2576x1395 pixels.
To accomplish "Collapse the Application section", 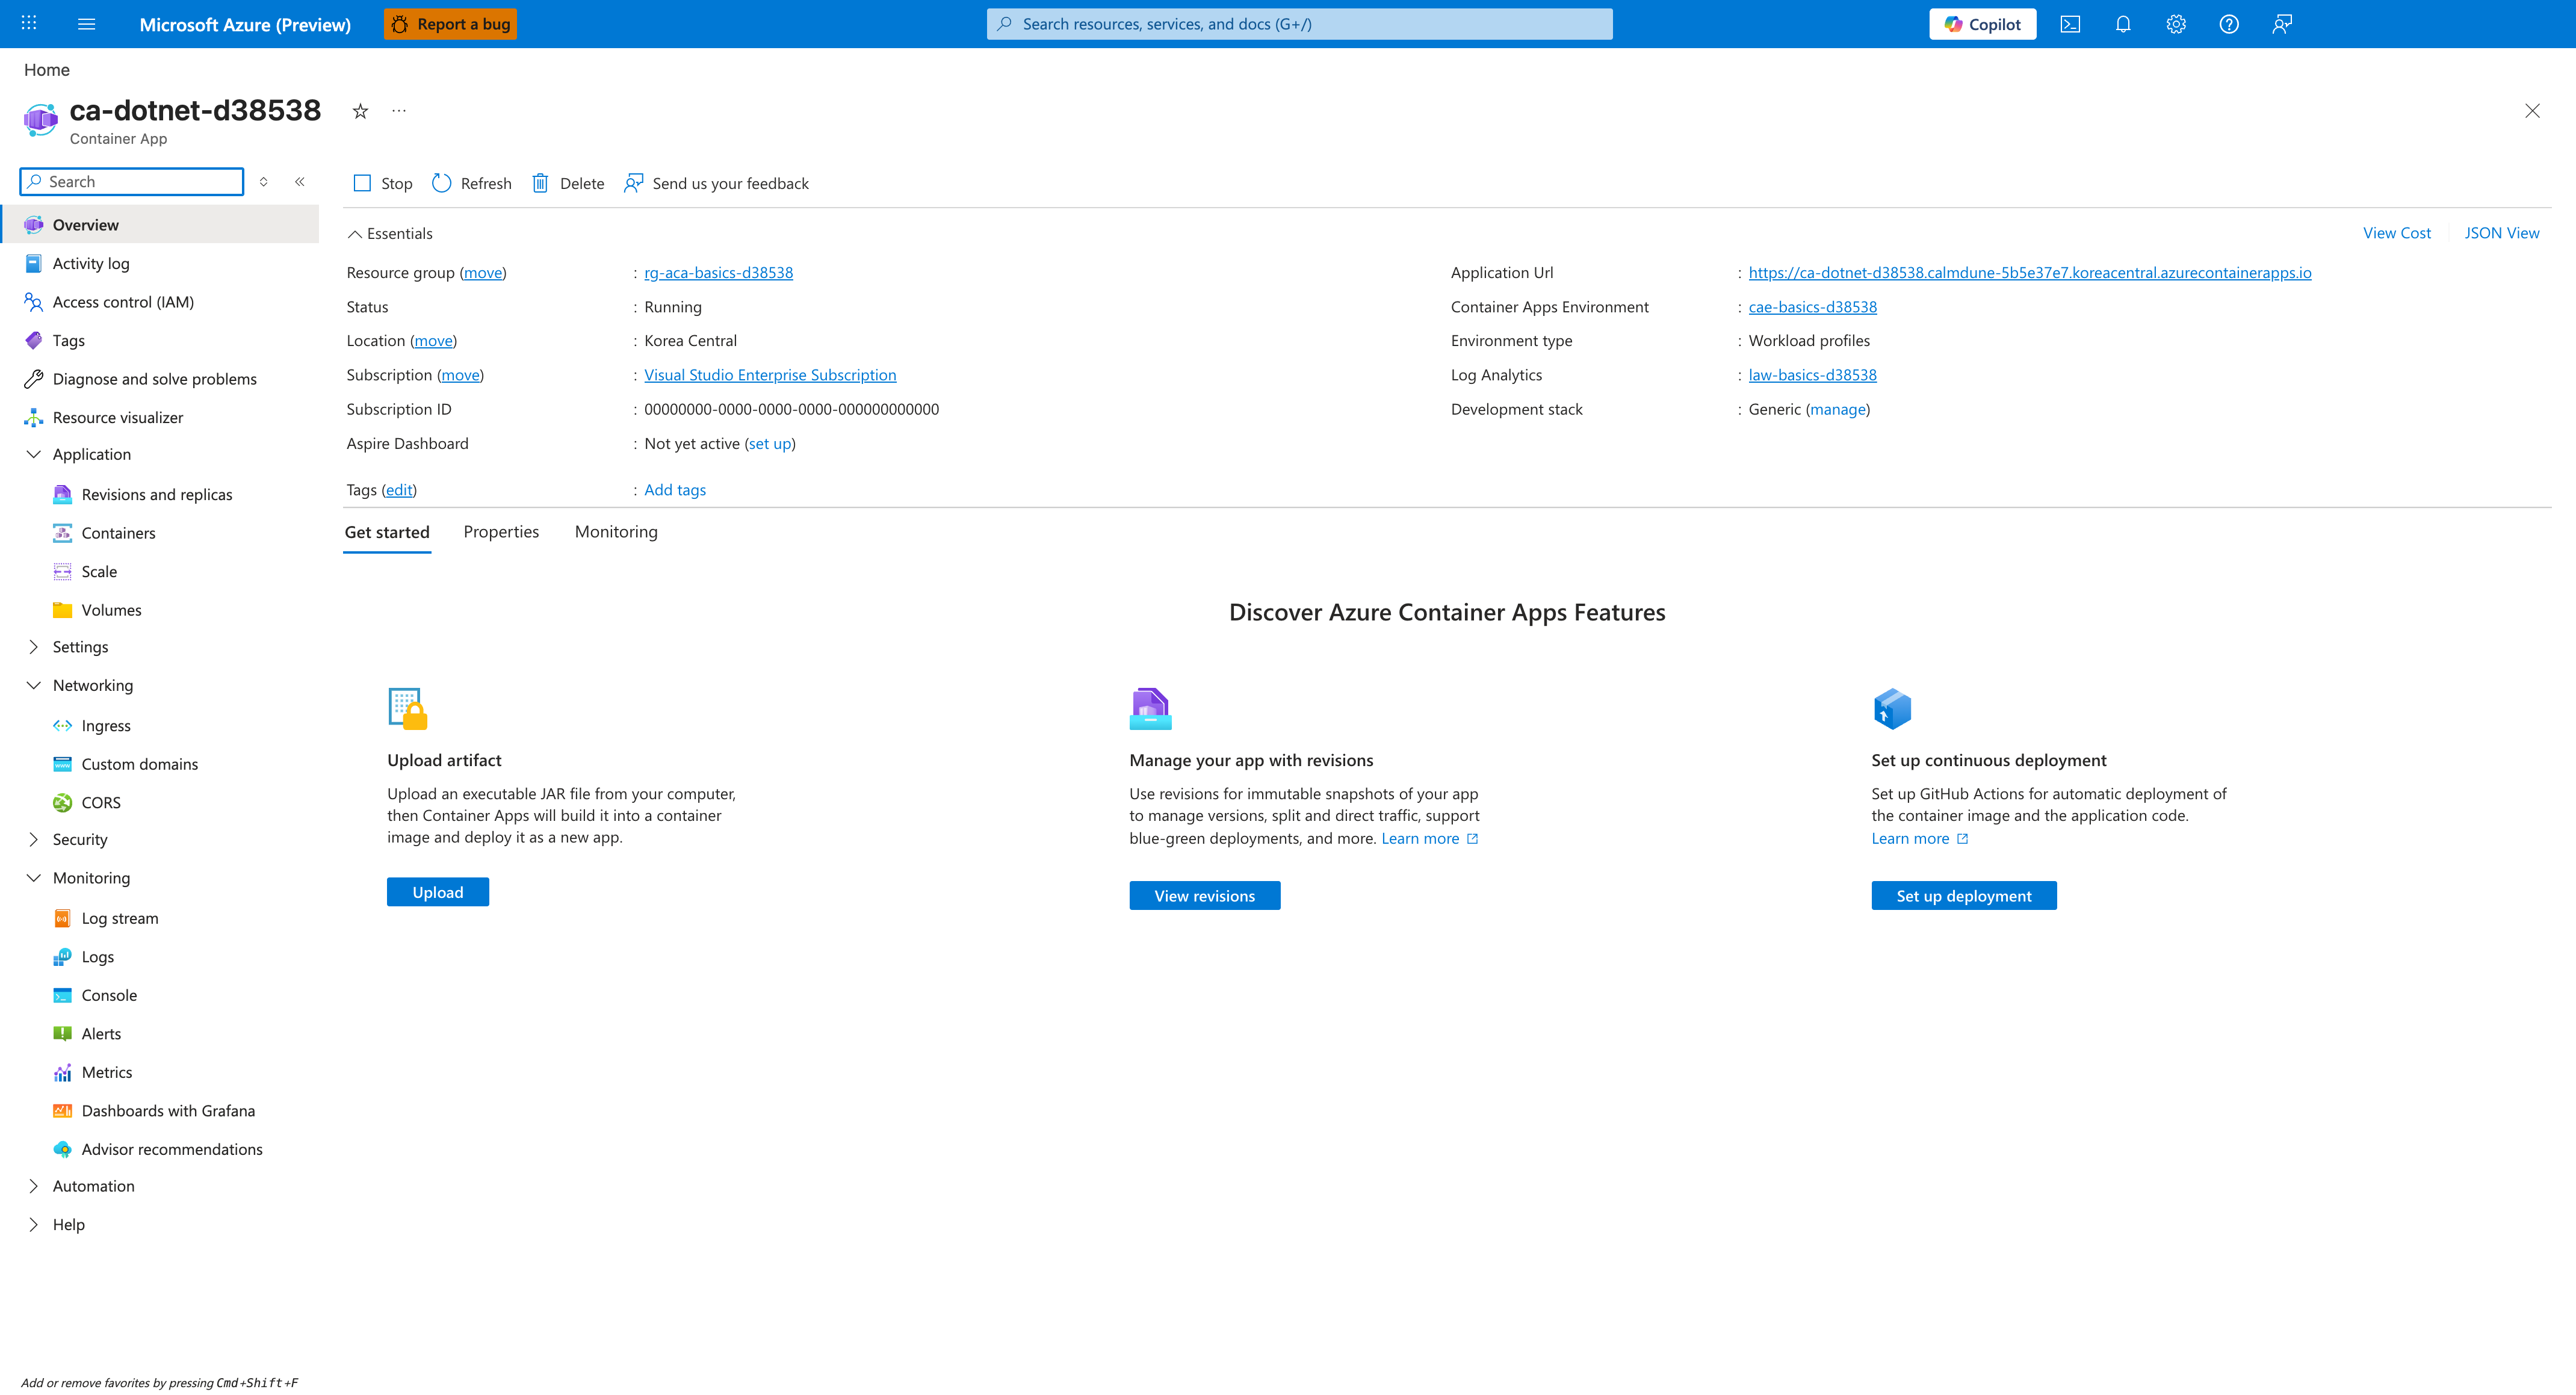I will (x=34, y=454).
